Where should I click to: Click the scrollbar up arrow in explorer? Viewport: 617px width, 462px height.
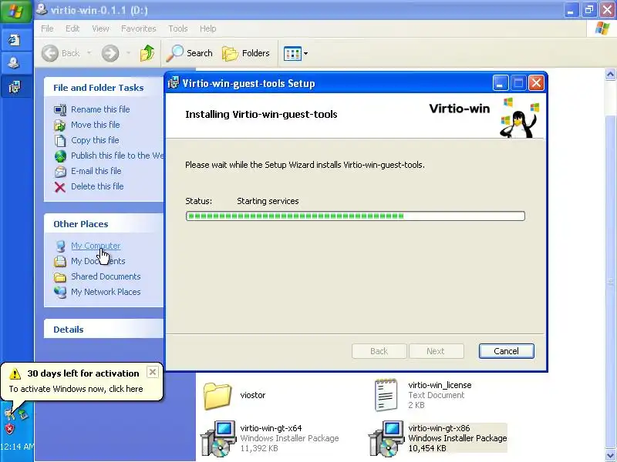[610, 74]
